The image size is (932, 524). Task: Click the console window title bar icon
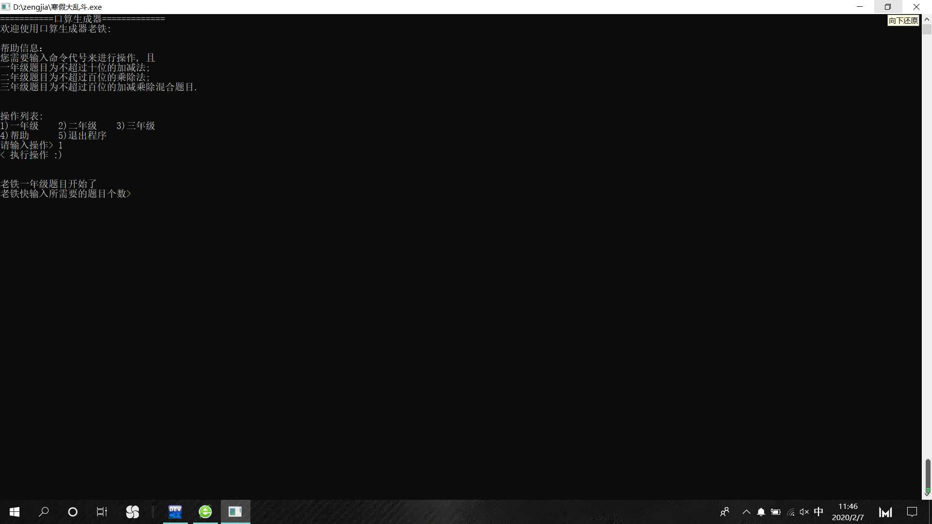point(6,7)
